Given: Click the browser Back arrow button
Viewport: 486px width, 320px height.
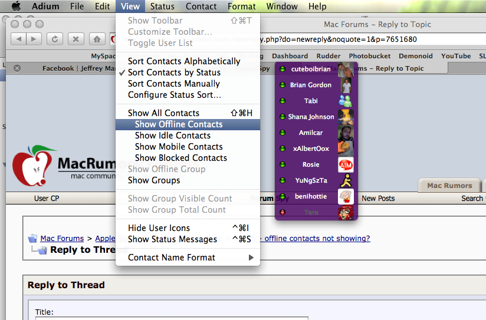Looking at the screenshot, I should point(19,39).
